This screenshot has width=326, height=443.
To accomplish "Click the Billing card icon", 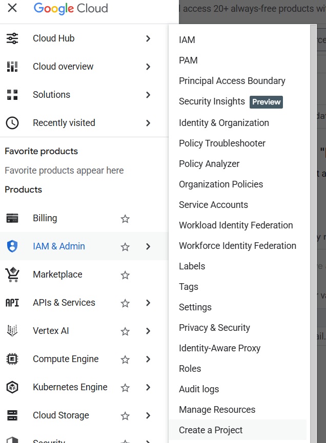I will (x=12, y=218).
